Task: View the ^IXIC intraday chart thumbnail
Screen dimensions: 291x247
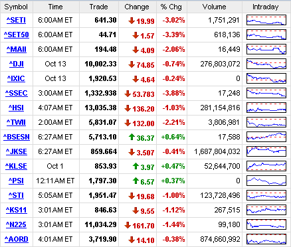Action: 266,78
